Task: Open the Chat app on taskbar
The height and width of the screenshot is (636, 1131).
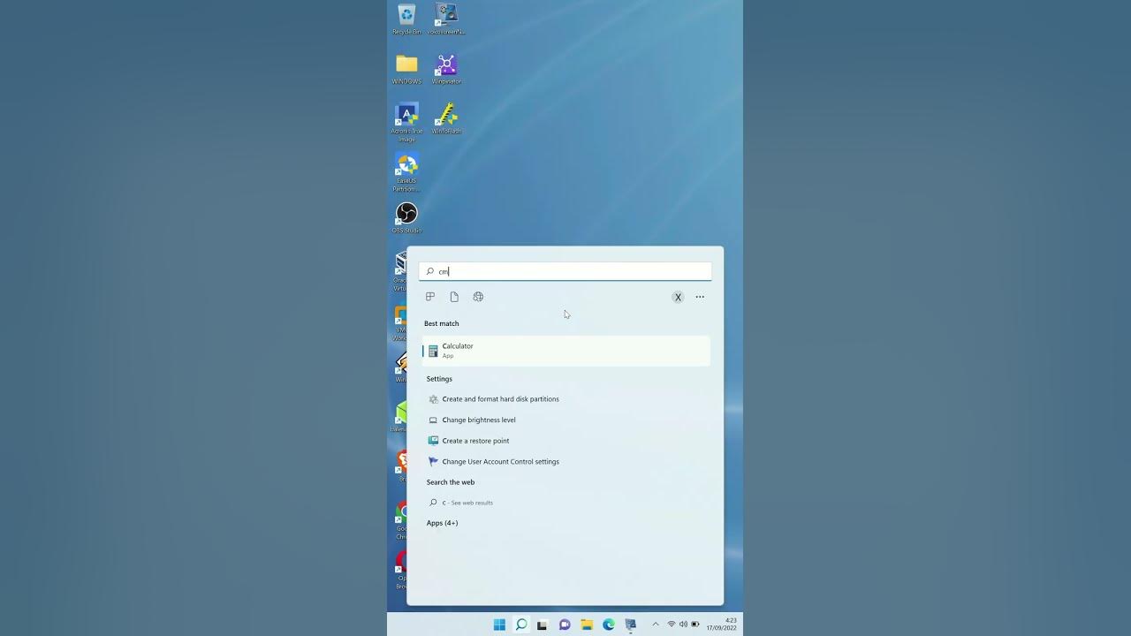Action: [x=565, y=625]
